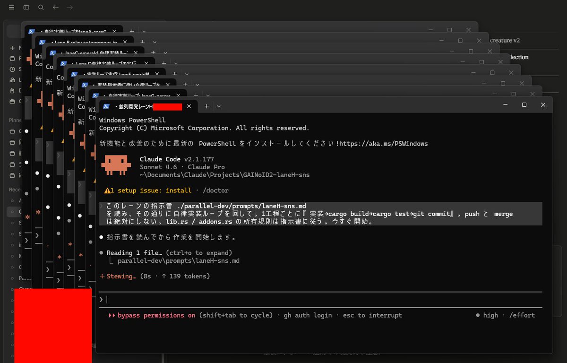Toggle the sidebar panel icon in top bar

pyautogui.click(x=26, y=8)
